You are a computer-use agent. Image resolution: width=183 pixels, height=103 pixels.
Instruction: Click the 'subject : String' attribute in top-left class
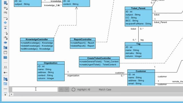coord(22,4)
